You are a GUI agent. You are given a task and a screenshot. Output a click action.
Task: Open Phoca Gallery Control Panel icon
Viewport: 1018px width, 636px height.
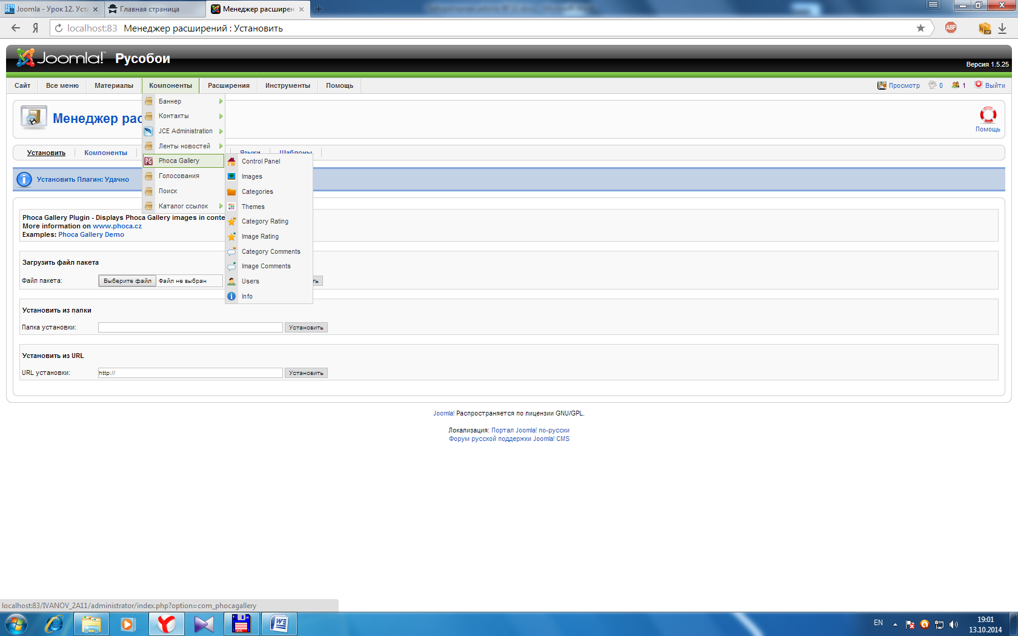[231, 161]
